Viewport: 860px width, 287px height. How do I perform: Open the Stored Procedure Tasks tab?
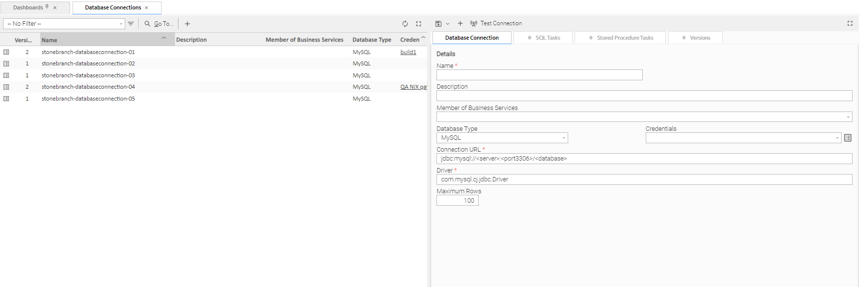coord(620,38)
